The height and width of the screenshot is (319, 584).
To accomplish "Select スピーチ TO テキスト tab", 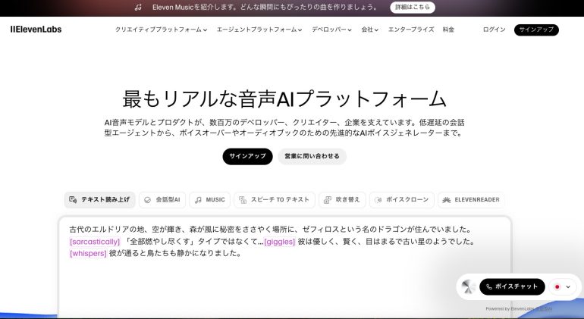I will (274, 200).
